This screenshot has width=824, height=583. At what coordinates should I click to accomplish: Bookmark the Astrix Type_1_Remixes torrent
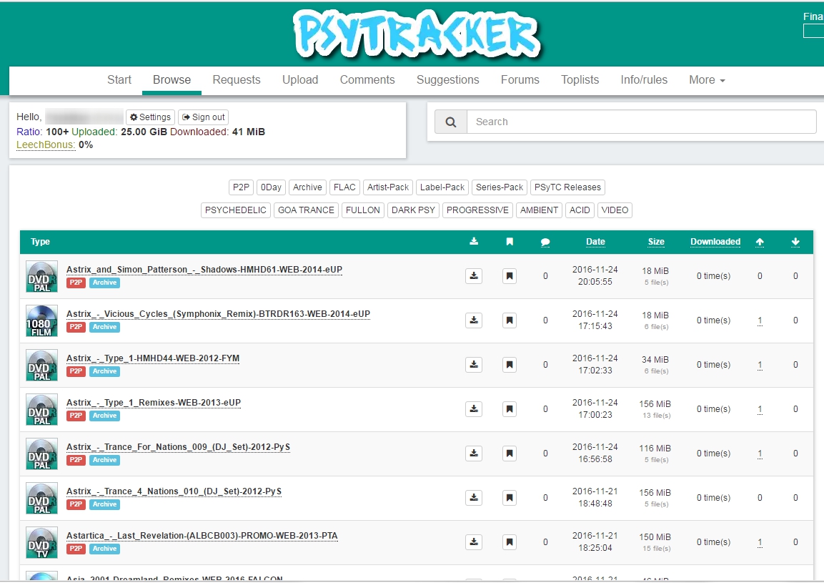(x=510, y=409)
